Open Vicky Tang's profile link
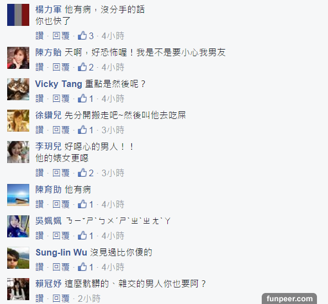The image size is (328, 304). tap(59, 84)
